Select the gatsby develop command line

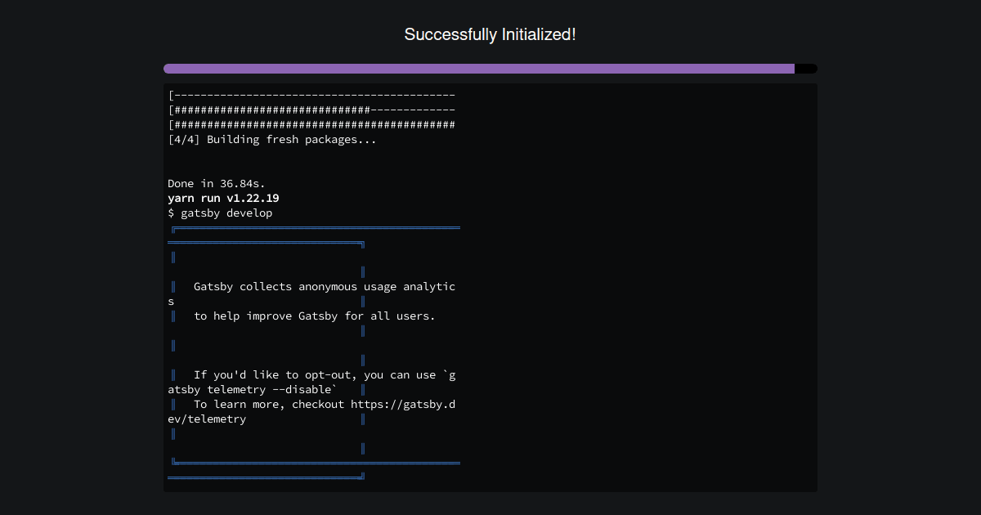220,213
